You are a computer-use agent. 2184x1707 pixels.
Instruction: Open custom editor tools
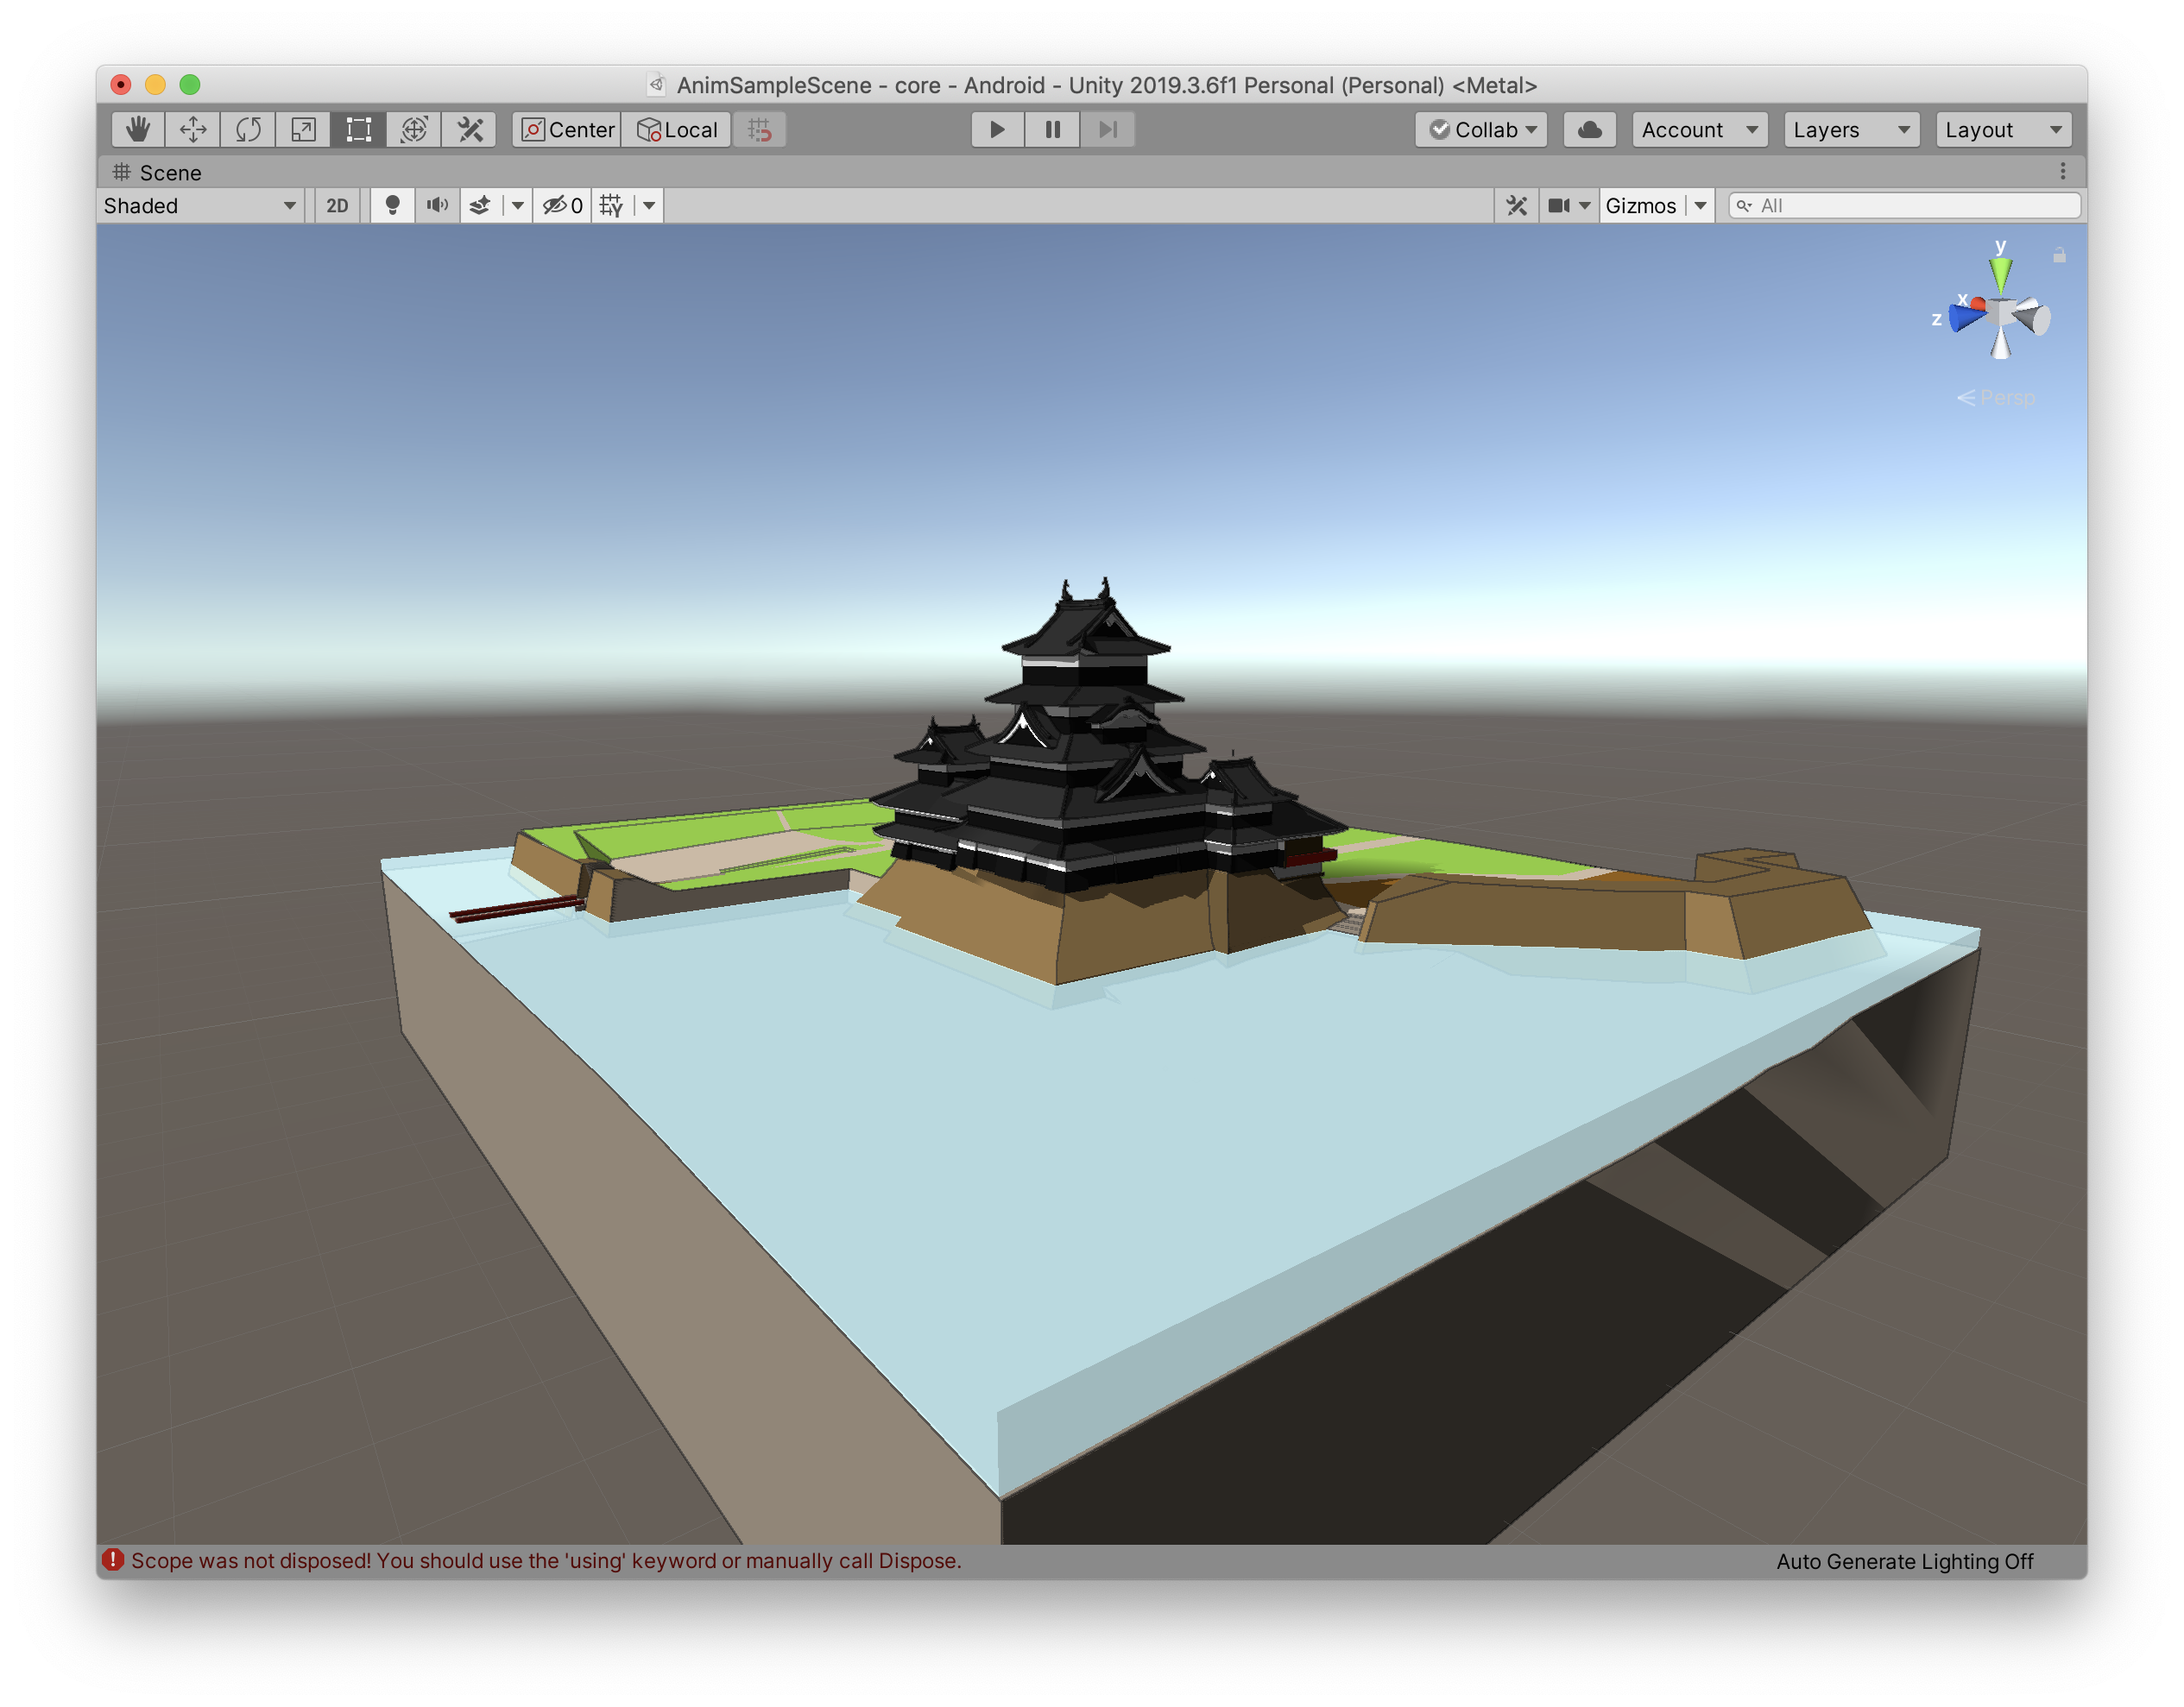point(469,130)
